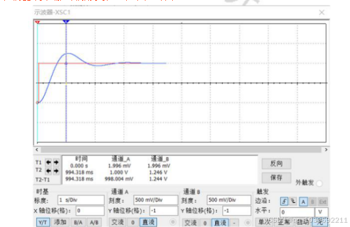Image resolution: width=350 pixels, height=227 pixels.
Task: Click the red T1 cursor marker
Action: click(x=37, y=22)
